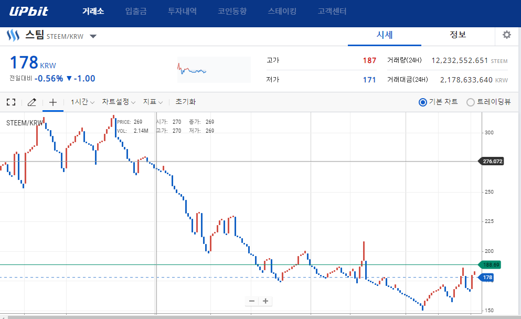Image resolution: width=521 pixels, height=319 pixels.
Task: Click the 고가 value 187
Action: coord(369,60)
